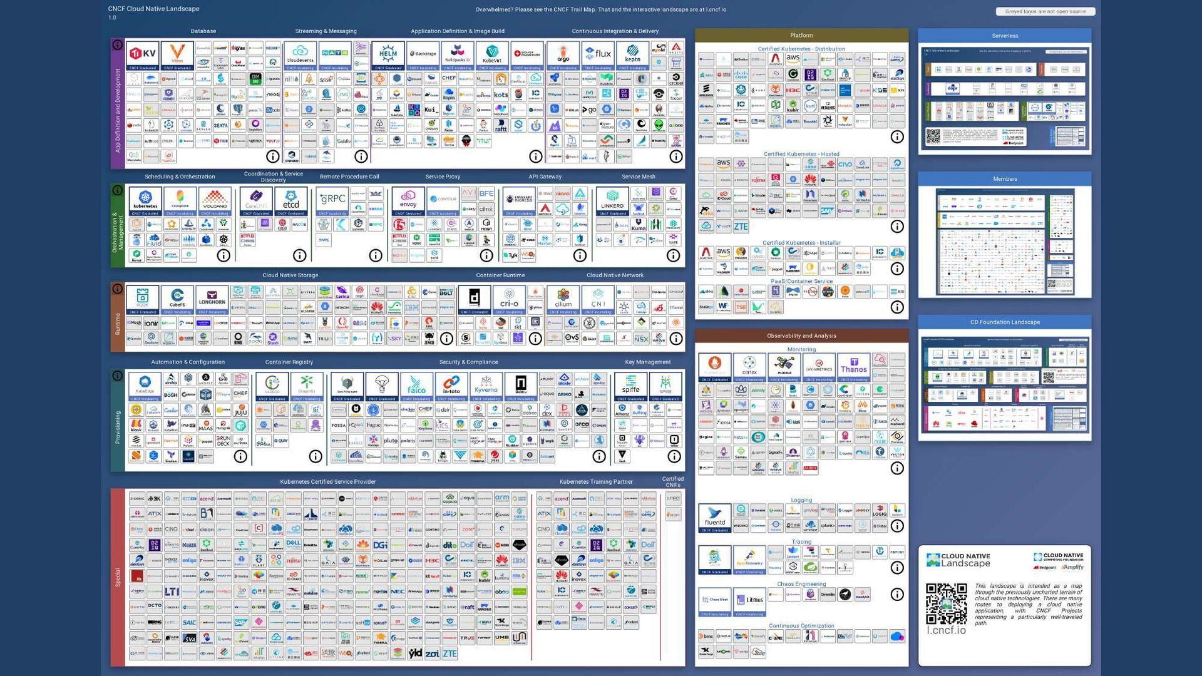Open the Members landscape thumbnail

pyautogui.click(x=1005, y=242)
